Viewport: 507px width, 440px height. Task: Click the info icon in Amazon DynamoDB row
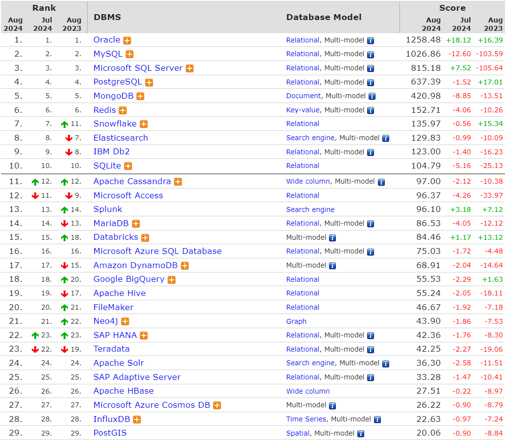click(332, 266)
